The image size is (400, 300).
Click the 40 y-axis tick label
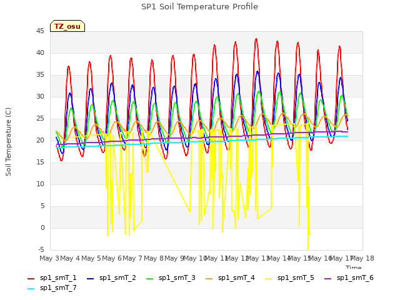pyautogui.click(x=40, y=52)
